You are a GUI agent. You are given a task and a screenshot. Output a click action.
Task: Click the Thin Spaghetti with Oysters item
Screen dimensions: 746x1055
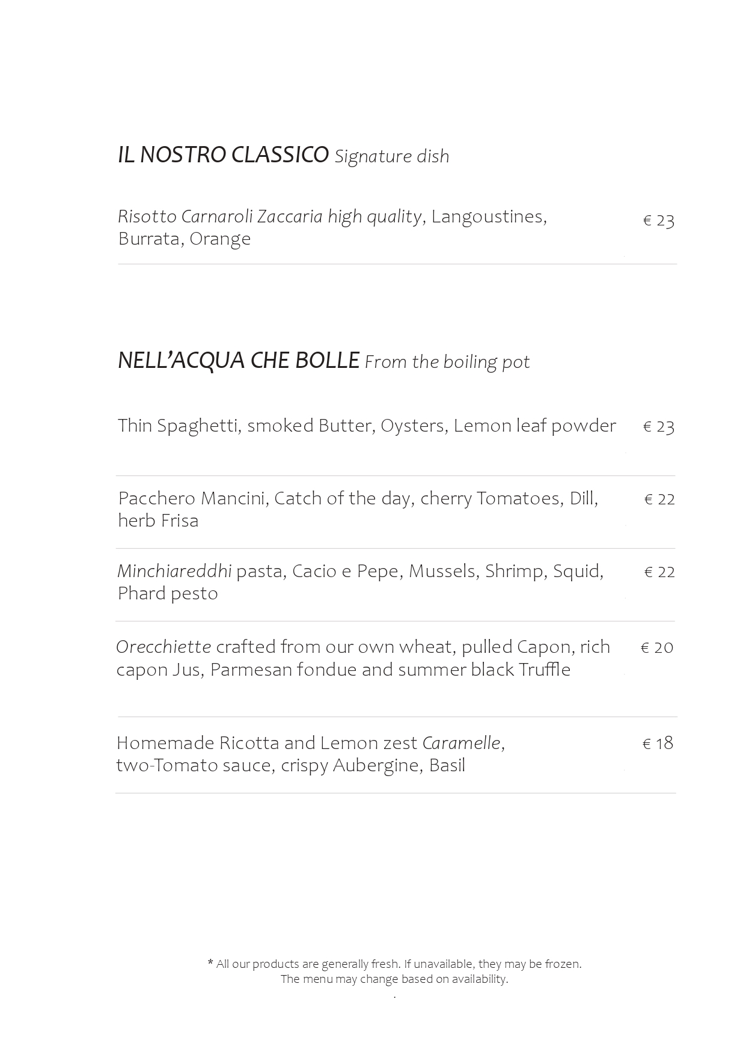point(367,426)
